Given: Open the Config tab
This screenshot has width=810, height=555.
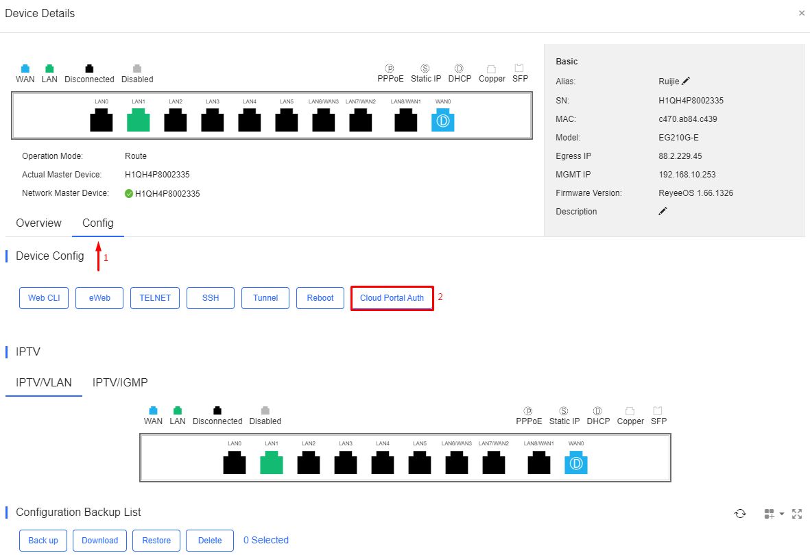Looking at the screenshot, I should coord(97,223).
